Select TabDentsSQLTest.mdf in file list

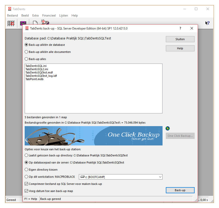[39, 72]
